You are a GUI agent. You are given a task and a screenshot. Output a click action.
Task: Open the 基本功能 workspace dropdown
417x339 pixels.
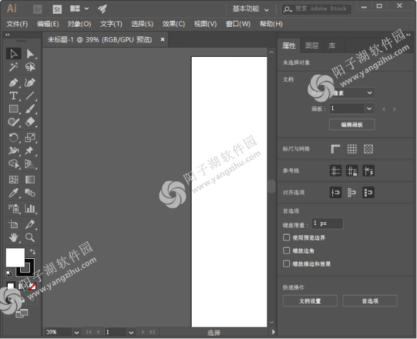pyautogui.click(x=250, y=9)
